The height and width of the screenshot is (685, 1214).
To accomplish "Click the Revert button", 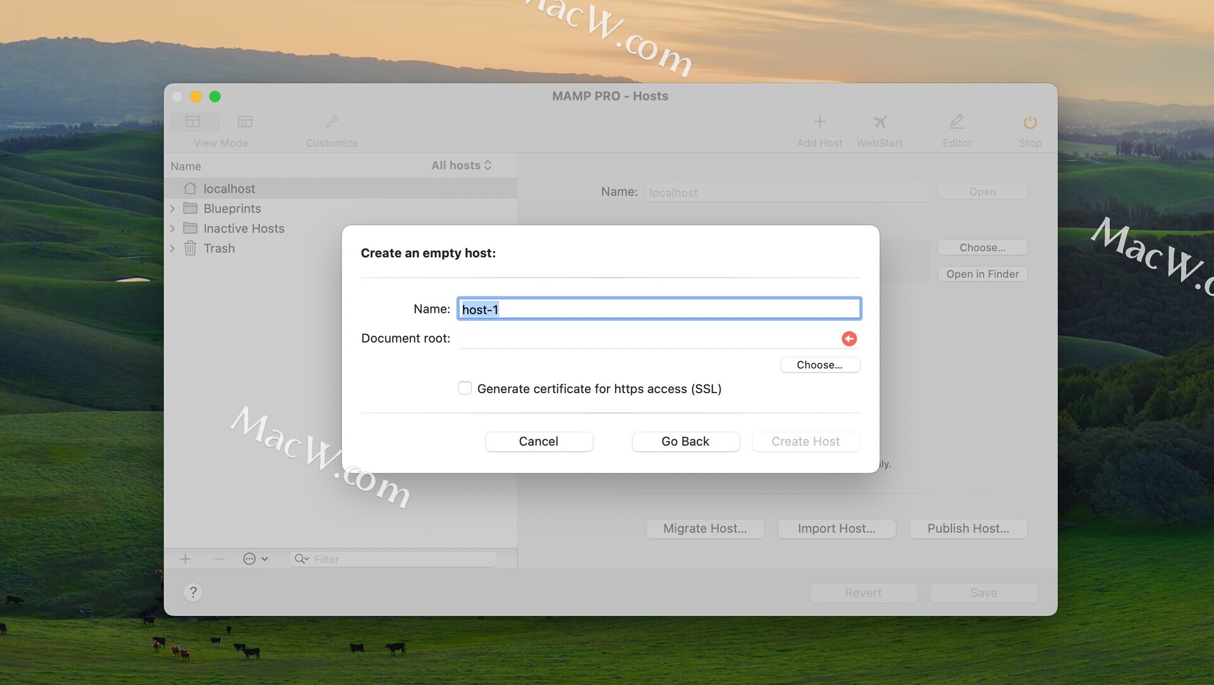I will 863,593.
